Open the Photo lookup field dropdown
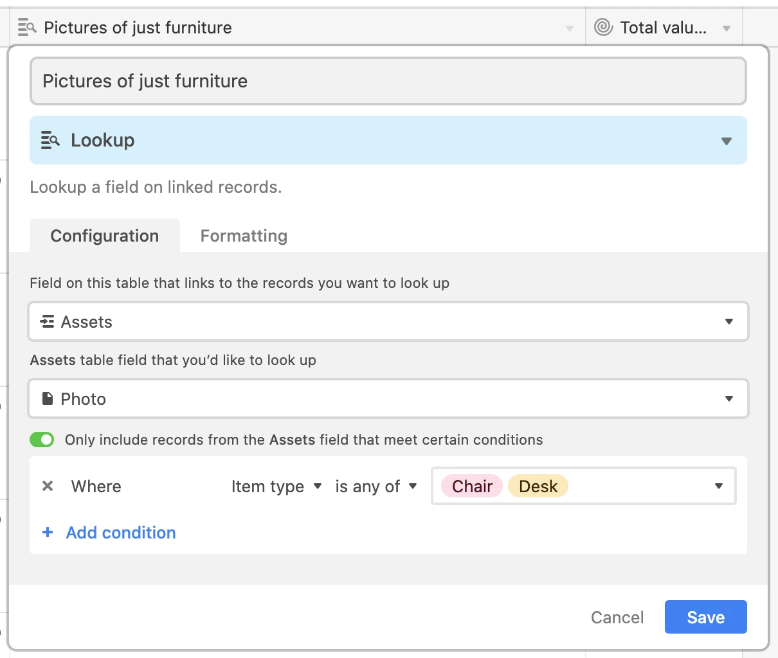This screenshot has width=778, height=658. click(x=729, y=399)
